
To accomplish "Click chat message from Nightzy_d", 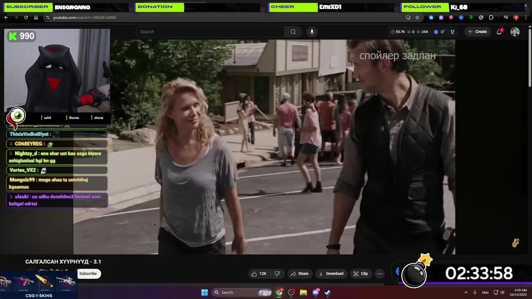I will click(x=57, y=157).
